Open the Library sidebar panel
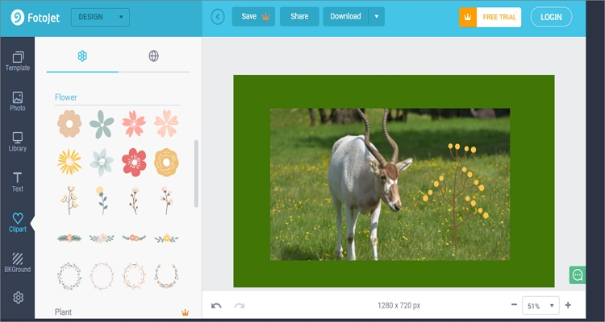Screen dimensions: 605x322 [x=18, y=142]
